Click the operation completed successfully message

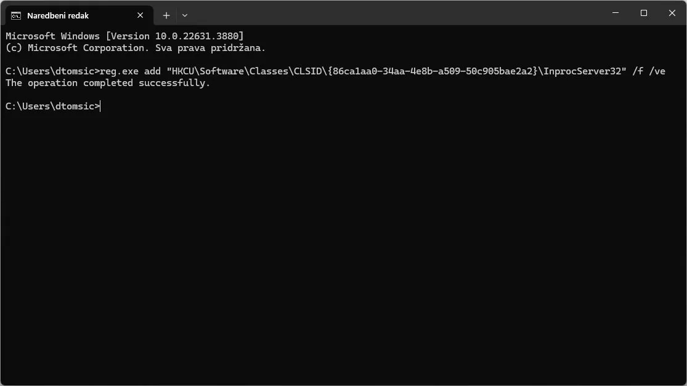(x=108, y=83)
